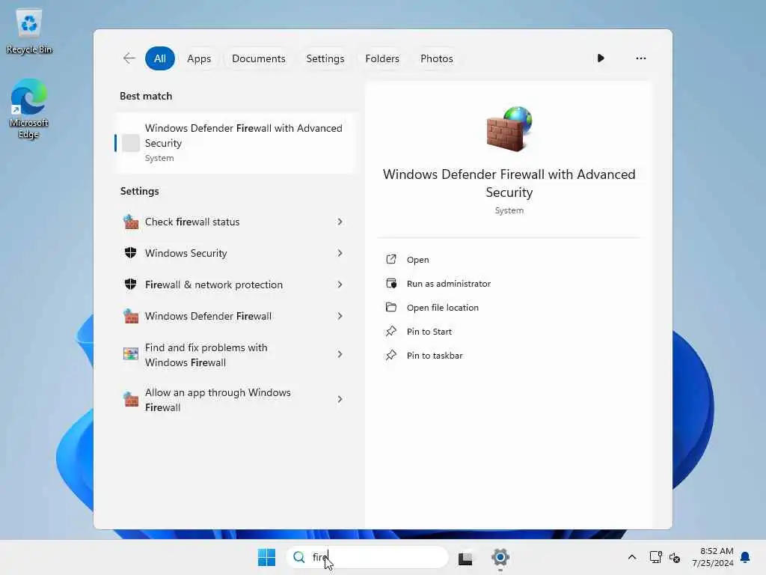Show hidden icons in system tray
Image resolution: width=766 pixels, height=575 pixels.
click(631, 557)
